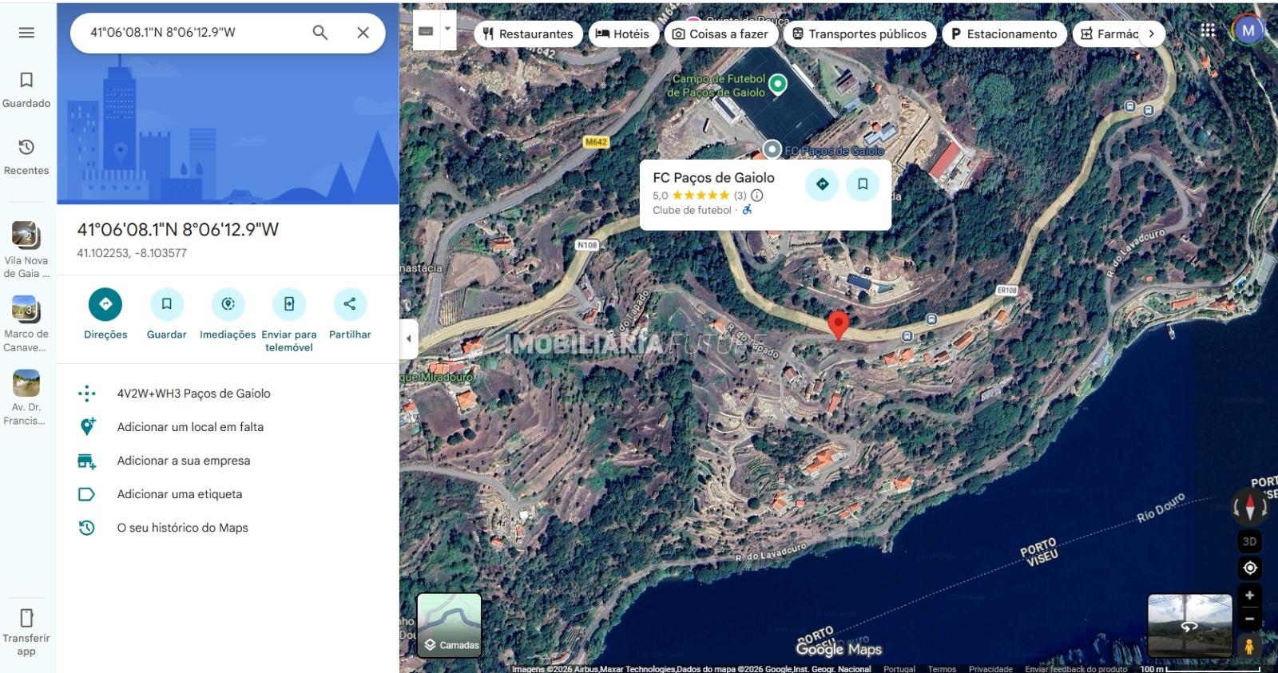
Task: Select the Restaurantes filter chip
Action: tap(528, 34)
